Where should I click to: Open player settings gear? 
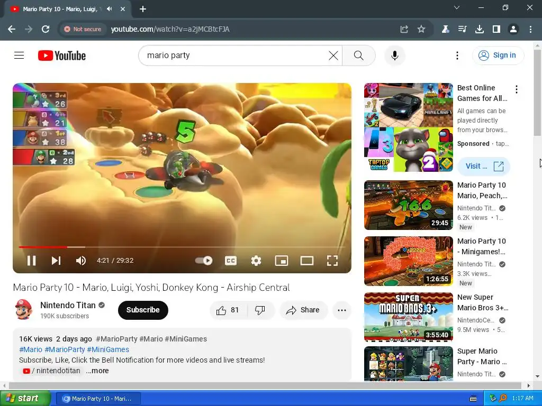coord(256,261)
